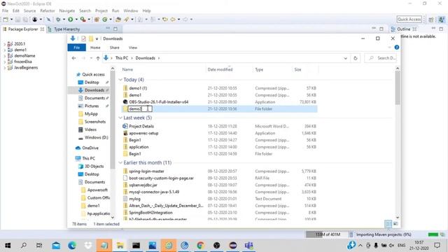448x252 pixels.
Task: Open OBS Studio from the taskbar
Action: [x=216, y=245]
